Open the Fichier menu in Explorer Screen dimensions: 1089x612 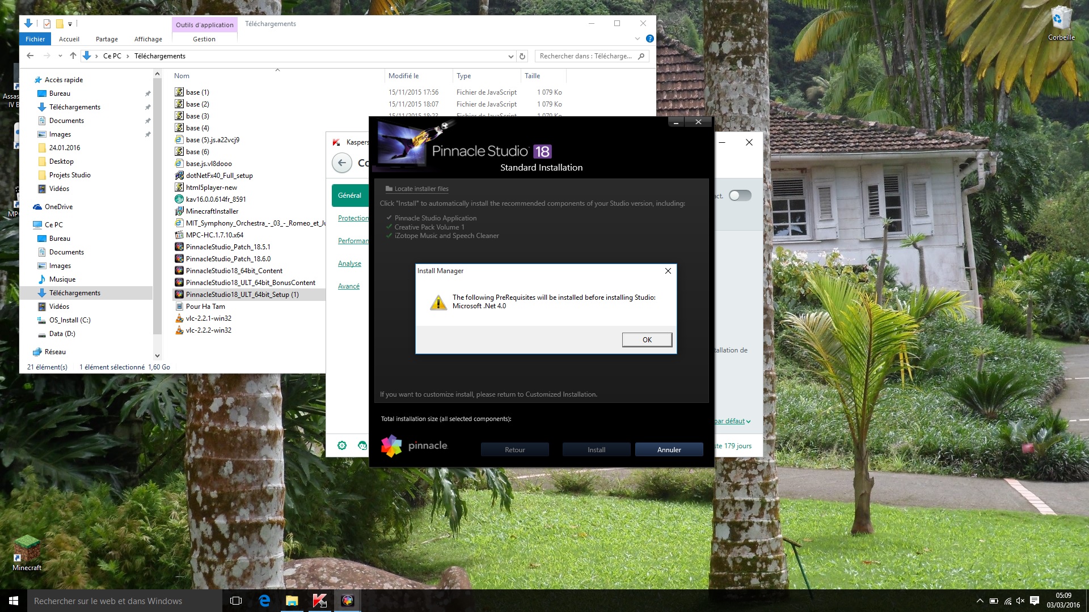[x=35, y=39]
